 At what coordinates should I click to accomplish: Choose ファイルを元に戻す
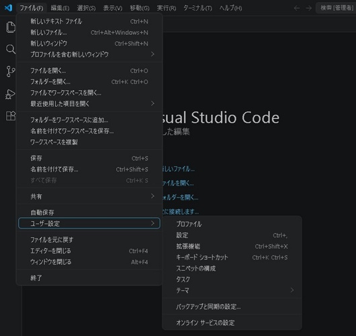[x=89, y=240]
